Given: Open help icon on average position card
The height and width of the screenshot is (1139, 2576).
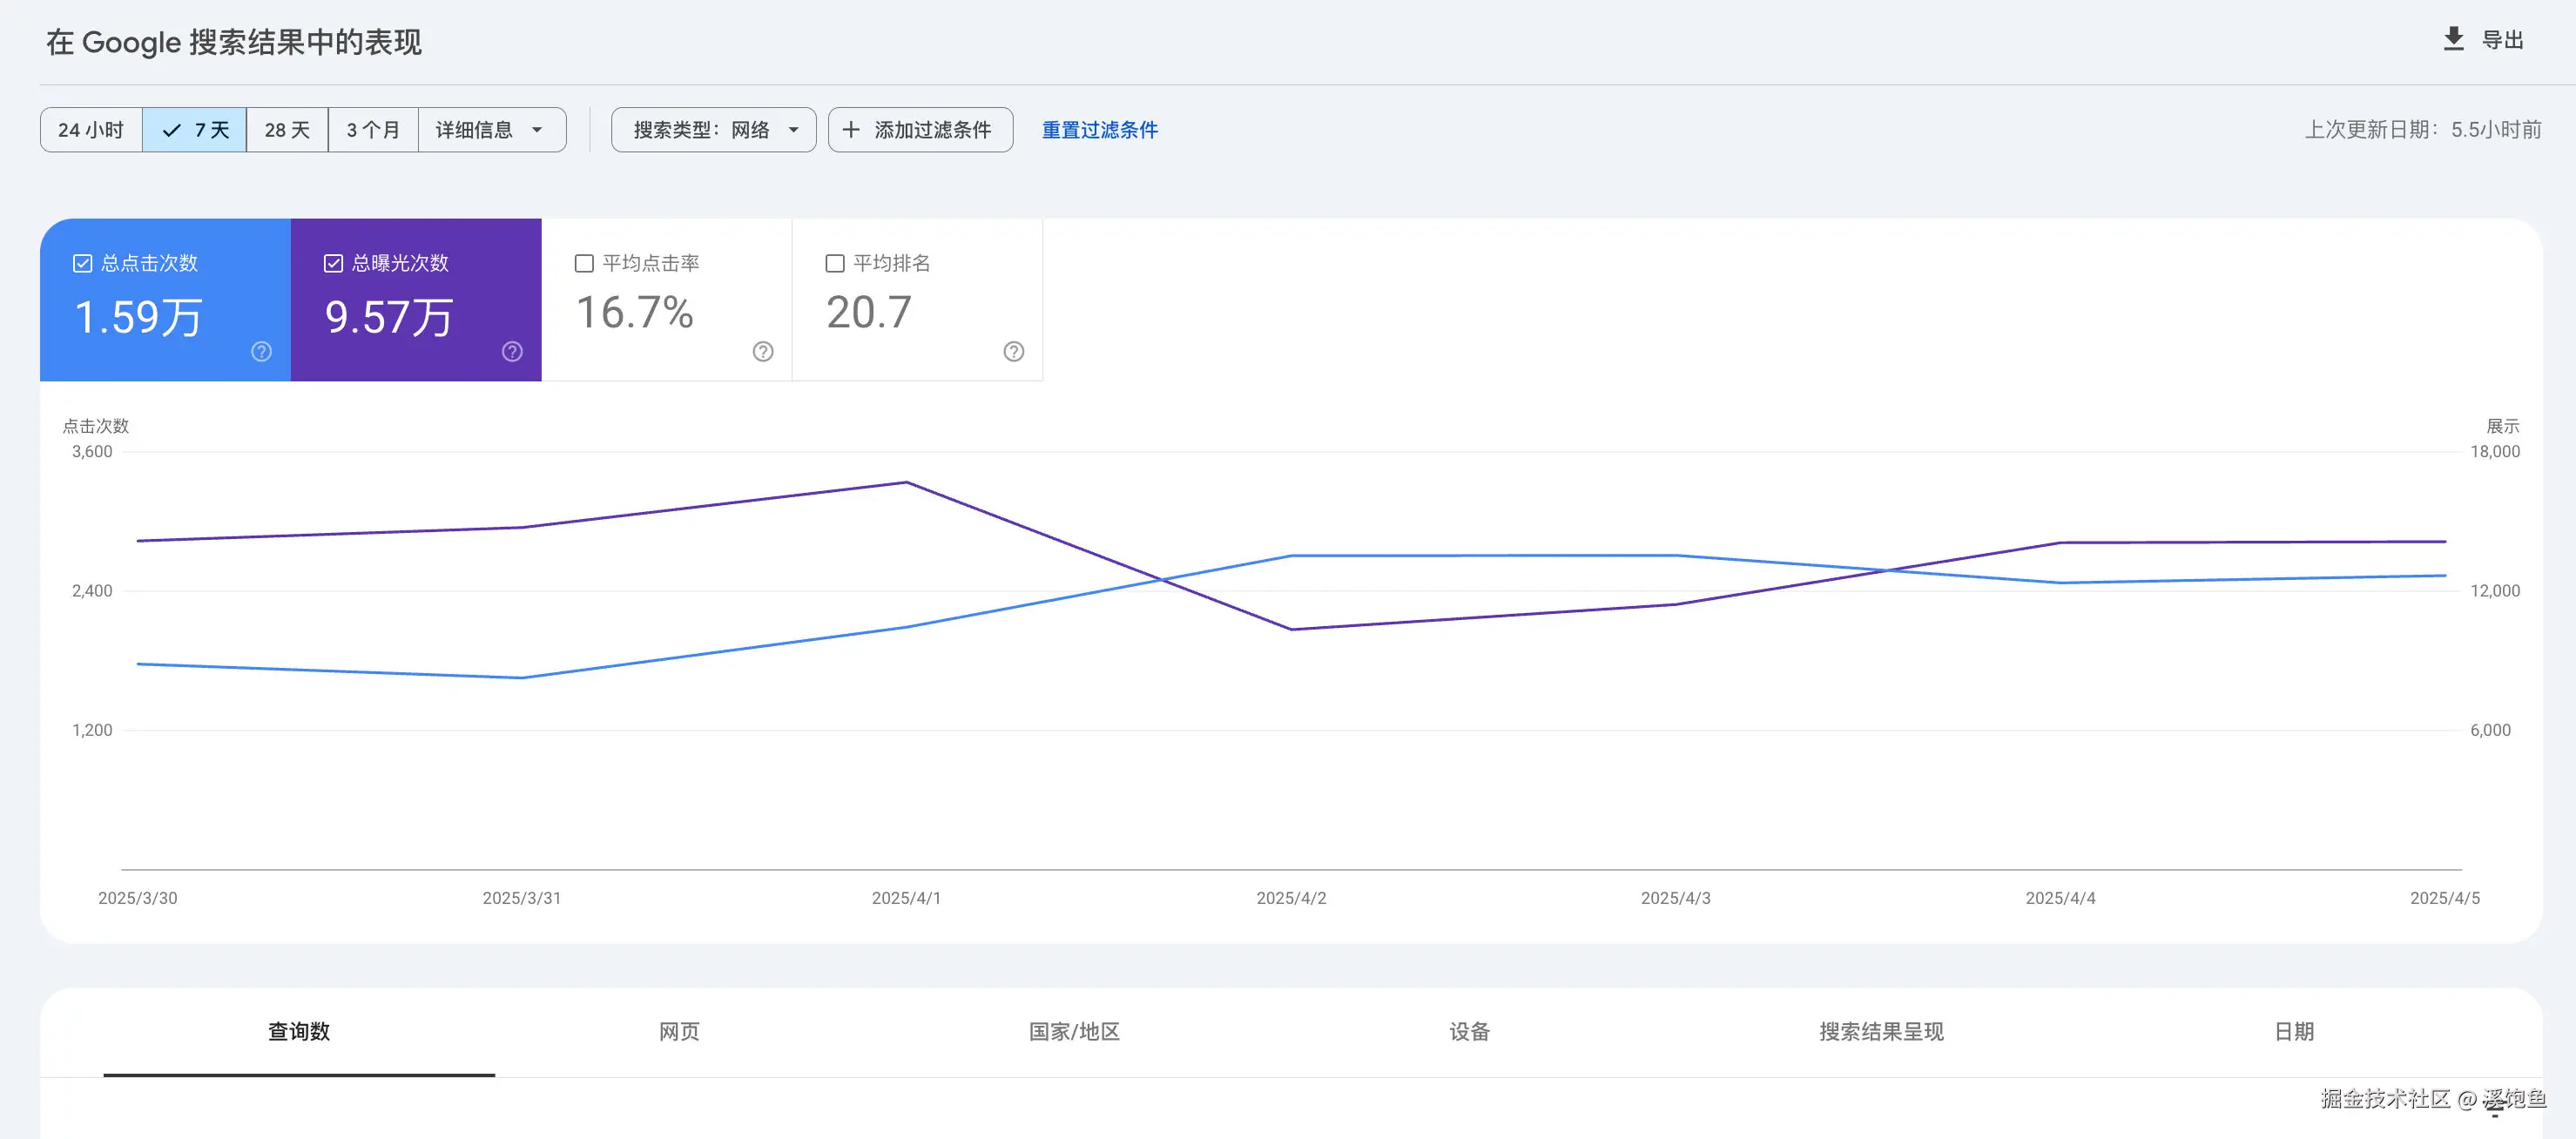Looking at the screenshot, I should coord(1013,351).
